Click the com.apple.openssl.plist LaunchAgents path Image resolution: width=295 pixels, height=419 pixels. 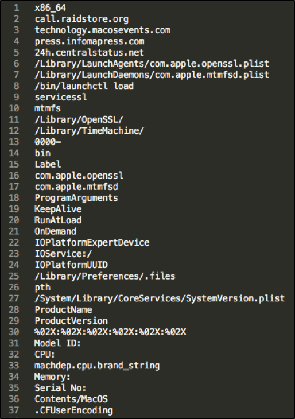point(152,64)
